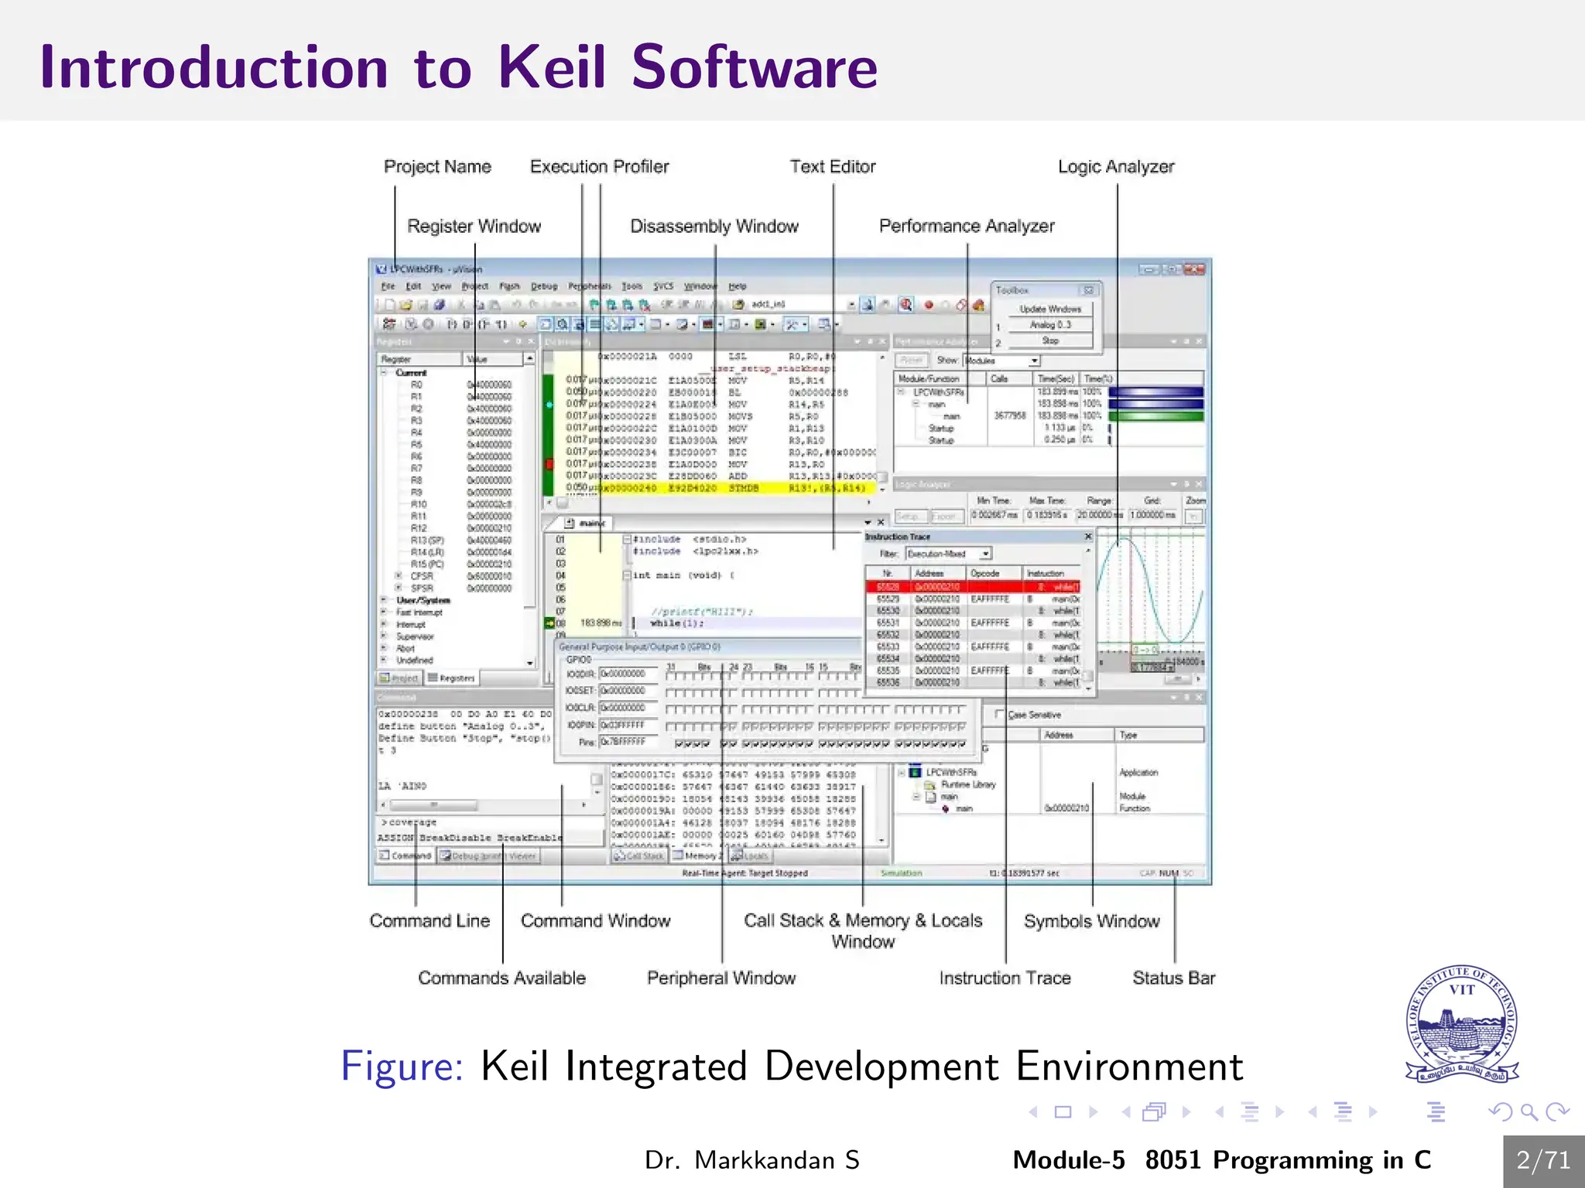The image size is (1585, 1188).
Task: Switch to the Locals tab
Action: pos(749,855)
